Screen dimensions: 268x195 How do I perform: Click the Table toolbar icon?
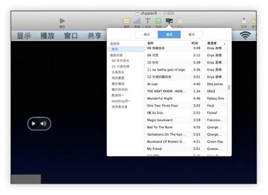click(x=126, y=21)
